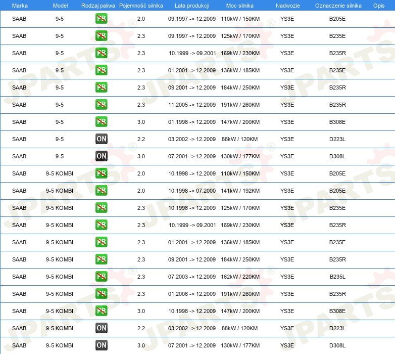395x354 pixels.
Task: Click 9-5 KOMBI power value 130kW / 177KM
Action: point(240,345)
